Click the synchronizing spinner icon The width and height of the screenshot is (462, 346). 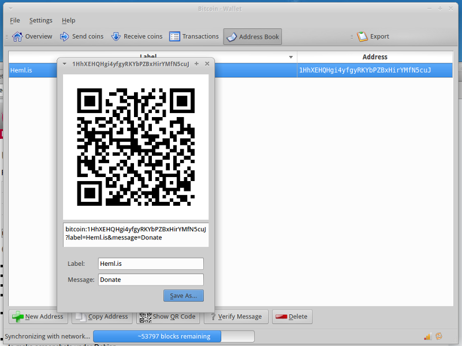pyautogui.click(x=439, y=336)
